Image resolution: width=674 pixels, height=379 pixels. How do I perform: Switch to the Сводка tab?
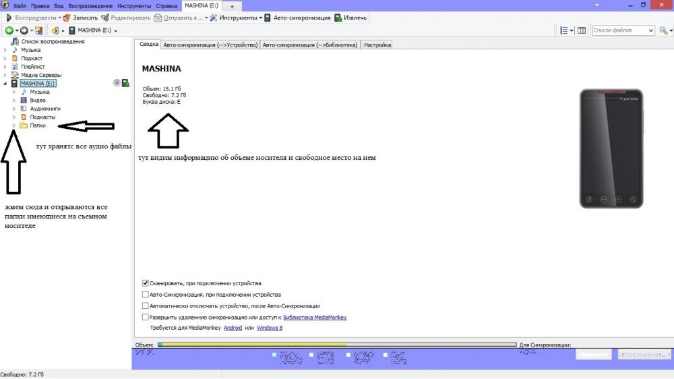tap(149, 45)
